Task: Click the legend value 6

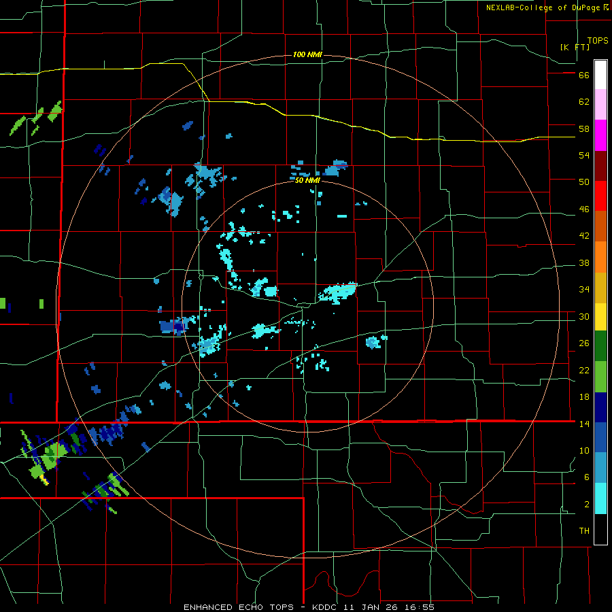Action: [587, 477]
